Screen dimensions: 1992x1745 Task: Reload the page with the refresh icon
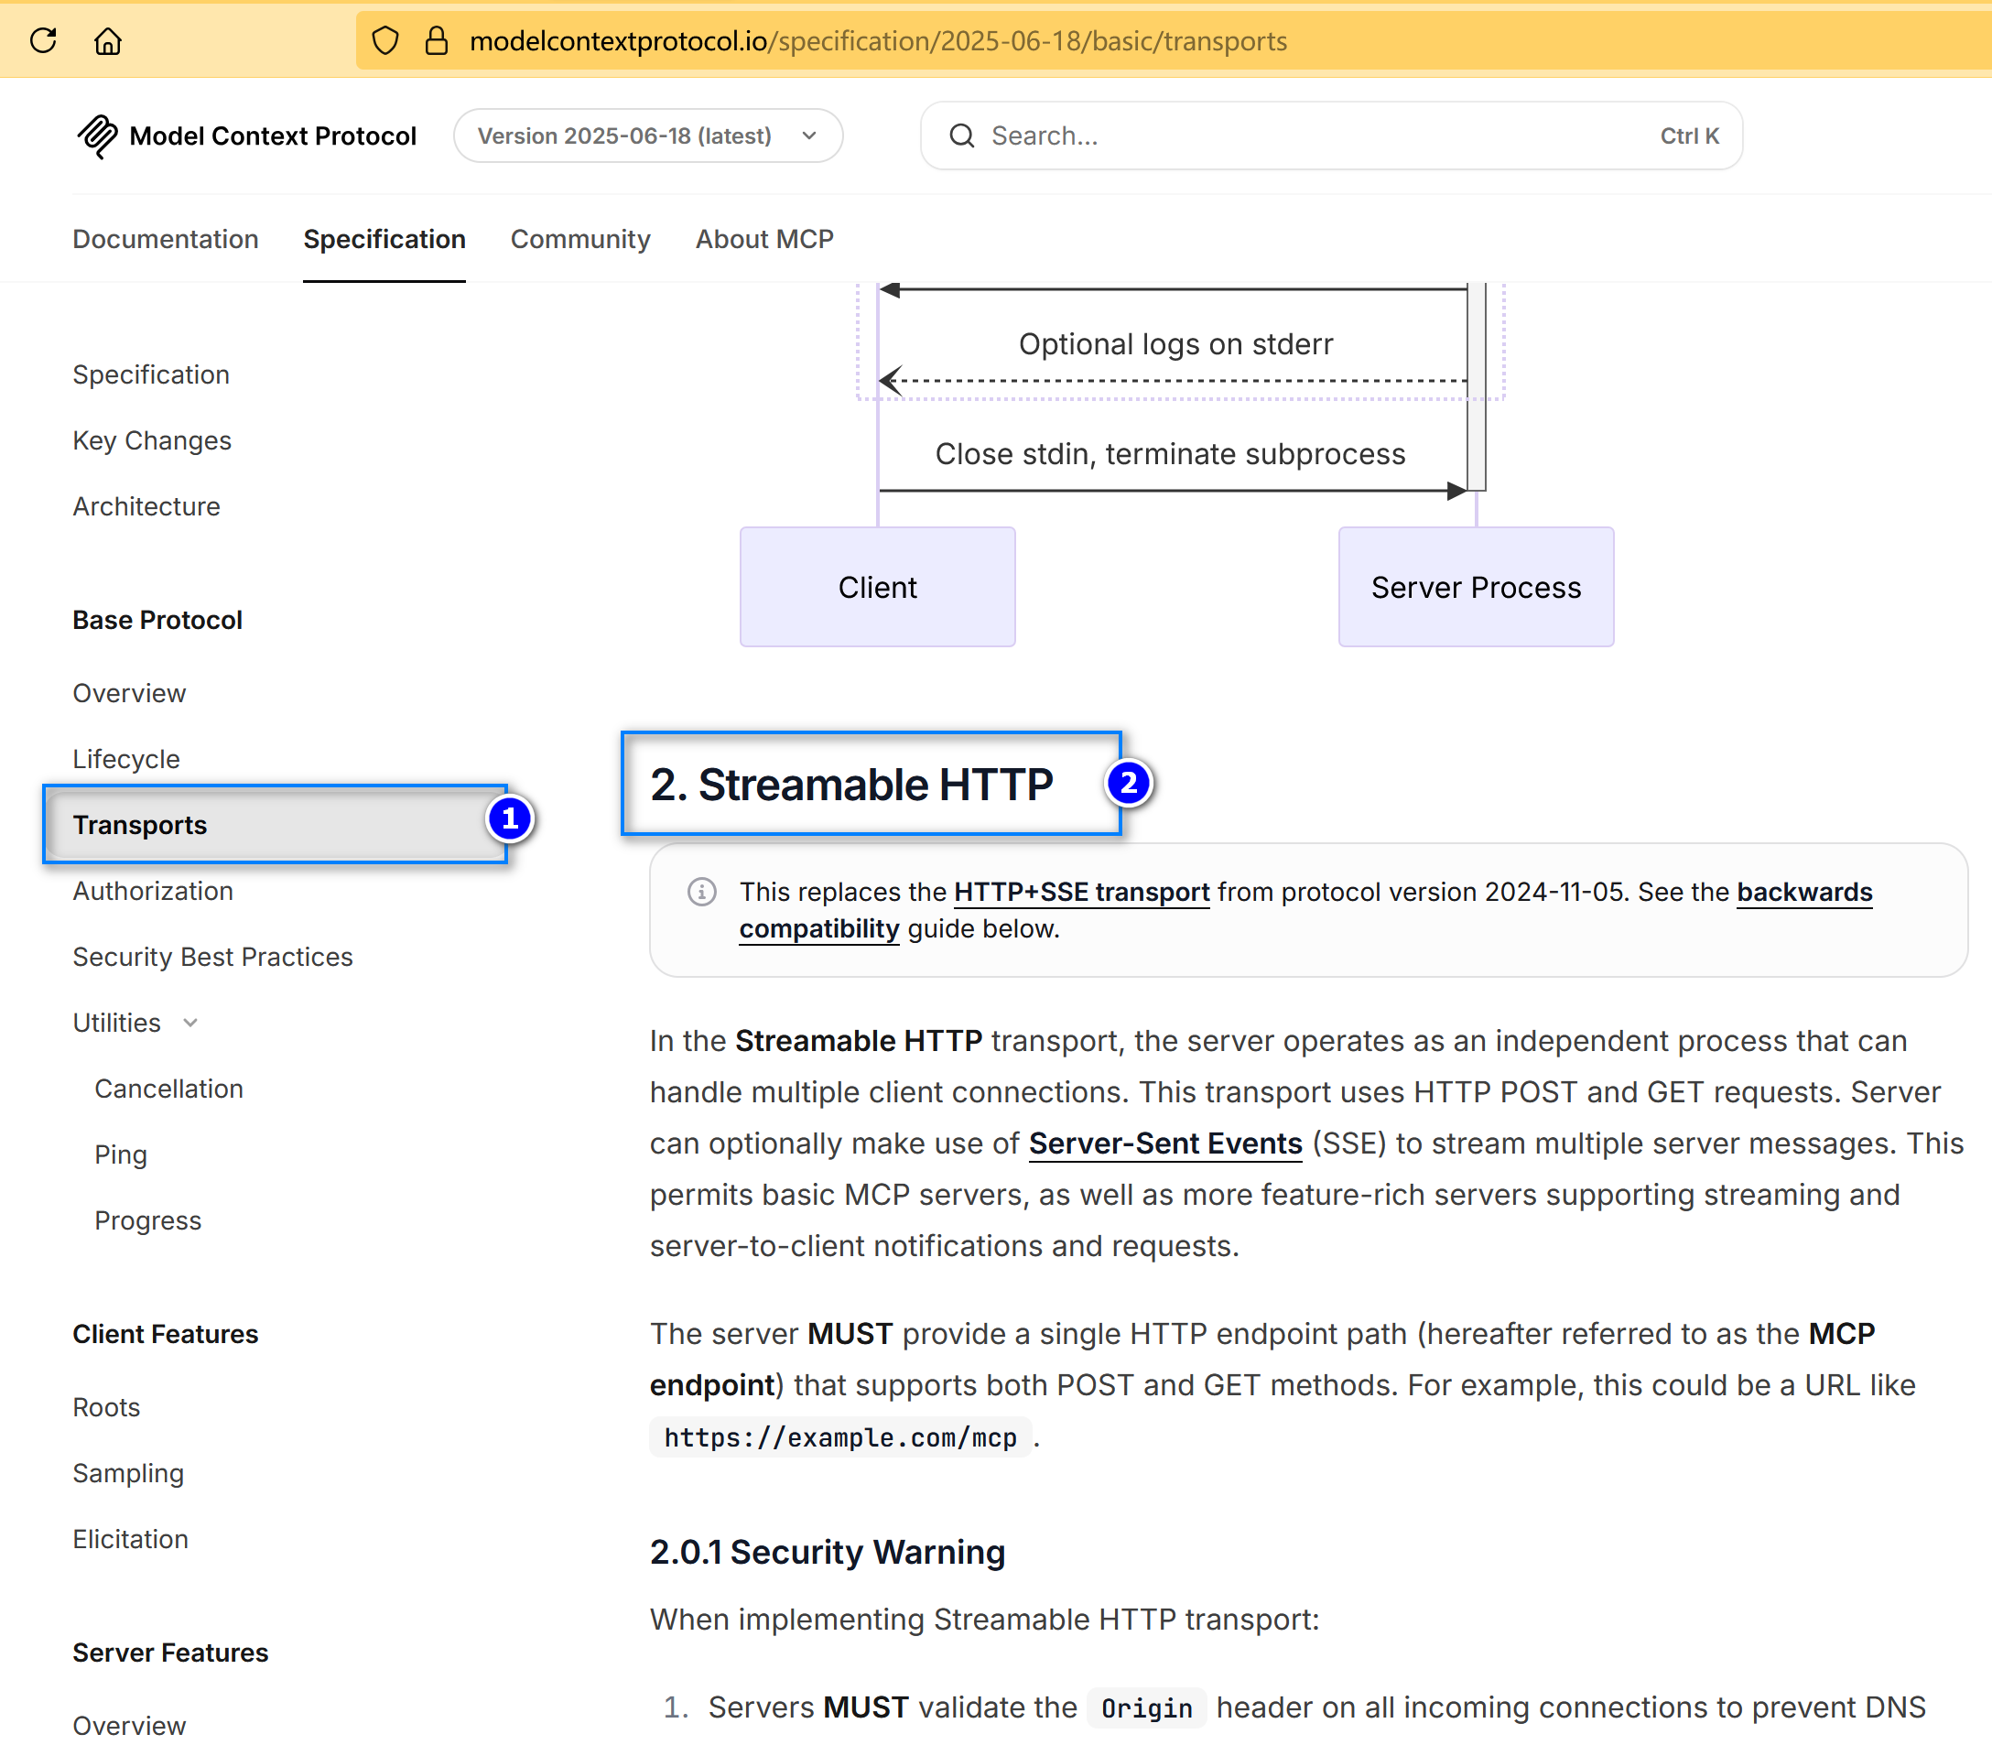point(44,41)
